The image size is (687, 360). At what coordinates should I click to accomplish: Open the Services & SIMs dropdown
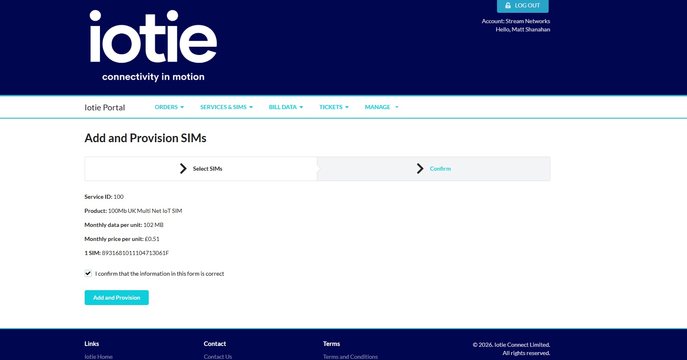pos(226,107)
